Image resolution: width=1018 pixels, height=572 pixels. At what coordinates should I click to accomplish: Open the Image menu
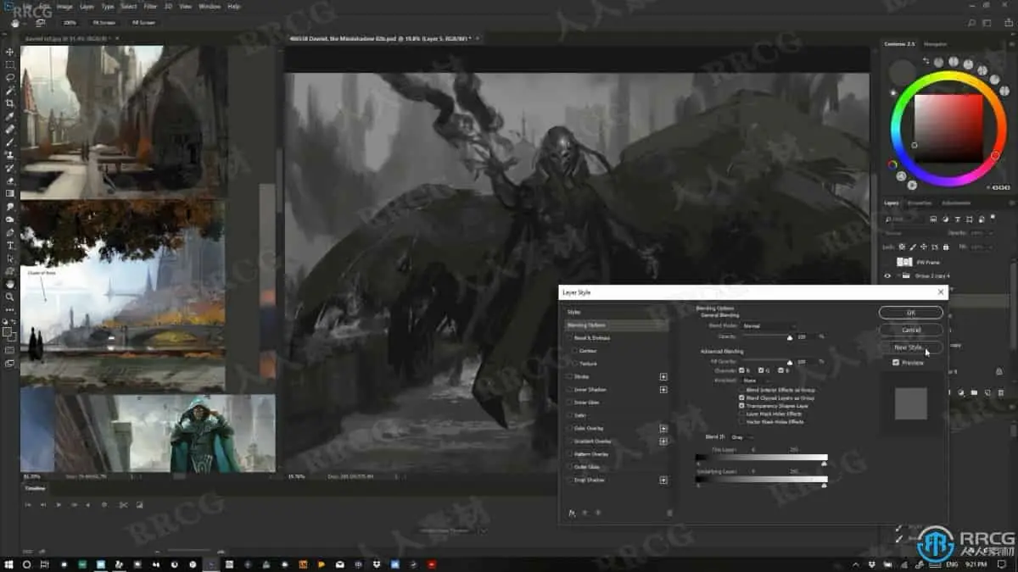click(64, 6)
